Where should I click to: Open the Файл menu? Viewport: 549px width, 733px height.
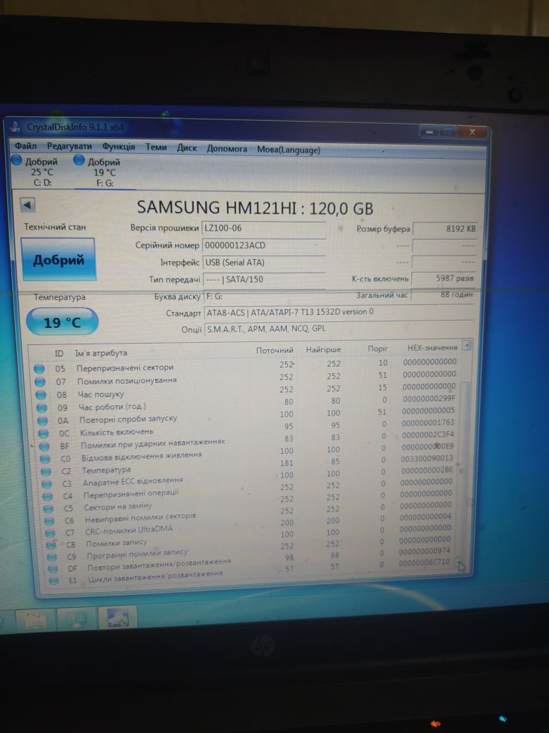point(26,146)
